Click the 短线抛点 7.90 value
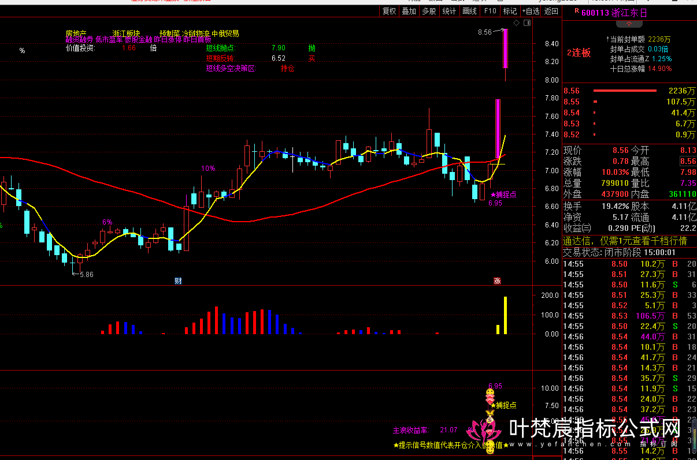697x460 pixels. click(x=279, y=48)
